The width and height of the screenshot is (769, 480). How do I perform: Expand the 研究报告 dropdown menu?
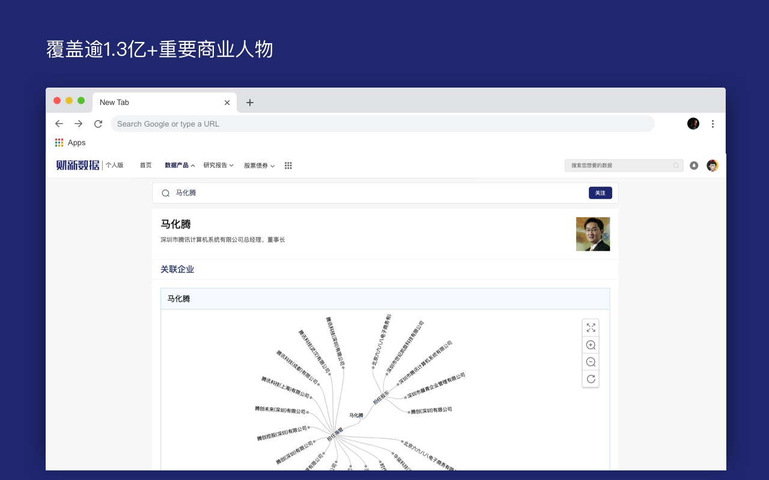tap(219, 166)
